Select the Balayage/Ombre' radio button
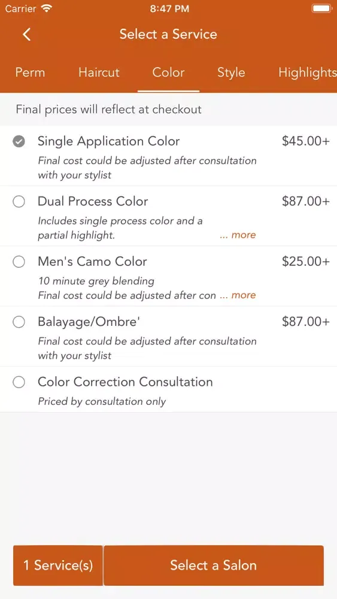The height and width of the screenshot is (599, 337). coord(19,322)
